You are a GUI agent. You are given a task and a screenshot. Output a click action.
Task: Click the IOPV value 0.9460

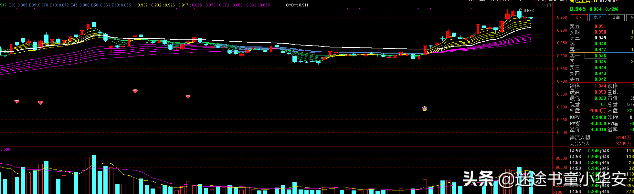[599, 117]
